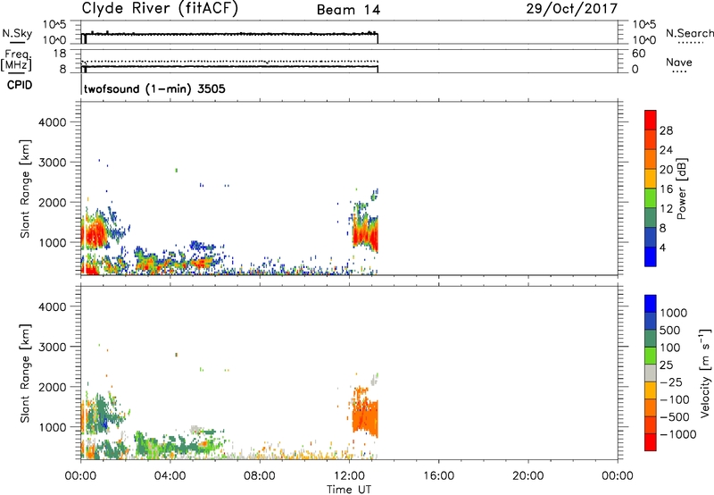Click the velocity colorbar gray segment near 25
714x495 pixels.
(x=651, y=373)
